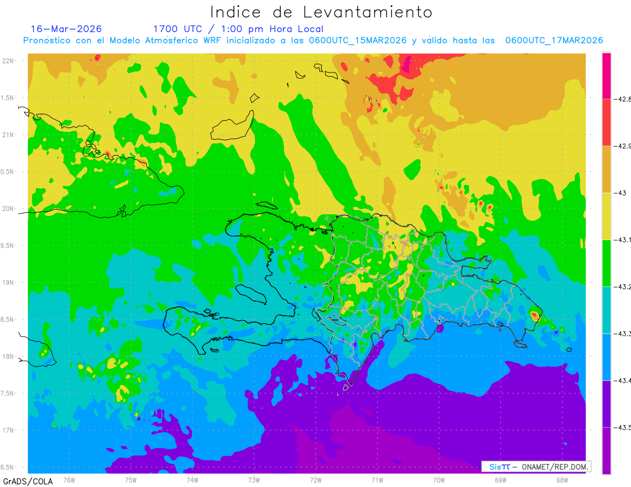Click the "20N" latitude label
This screenshot has width=631, height=487.
tap(9, 209)
